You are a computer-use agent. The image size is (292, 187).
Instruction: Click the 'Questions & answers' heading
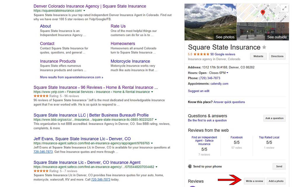click(207, 116)
